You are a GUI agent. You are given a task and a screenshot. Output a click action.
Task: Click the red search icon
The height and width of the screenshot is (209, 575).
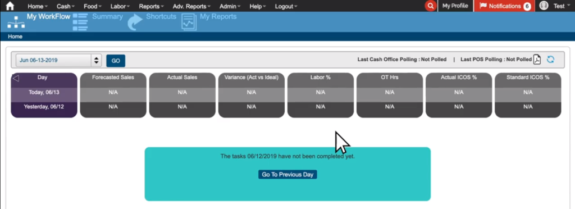[431, 6]
